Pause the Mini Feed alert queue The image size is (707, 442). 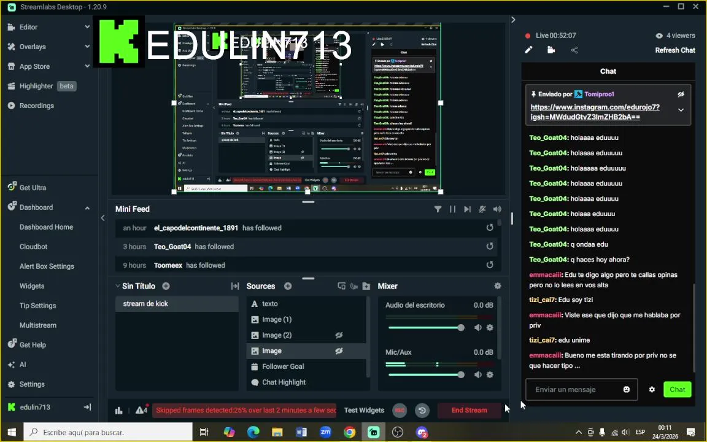click(452, 209)
